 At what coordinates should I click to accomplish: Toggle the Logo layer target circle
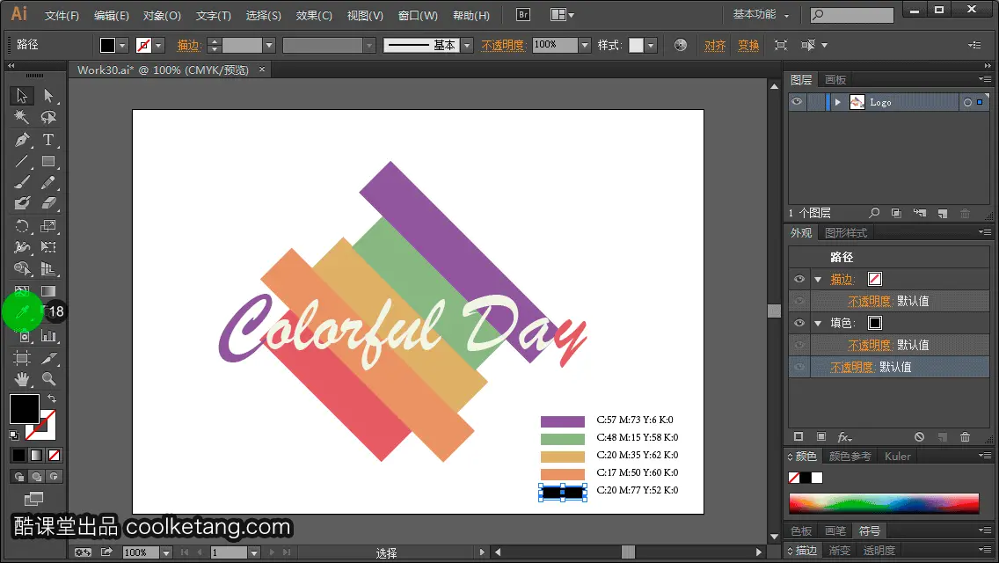tap(967, 102)
